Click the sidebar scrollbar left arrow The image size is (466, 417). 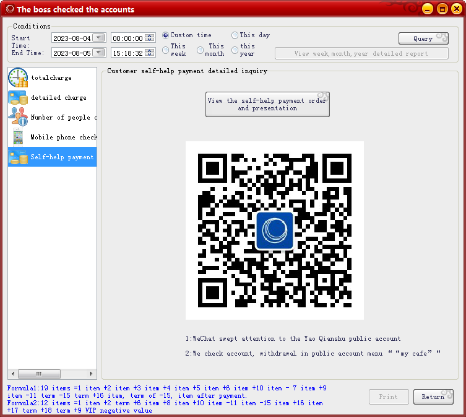click(x=12, y=374)
